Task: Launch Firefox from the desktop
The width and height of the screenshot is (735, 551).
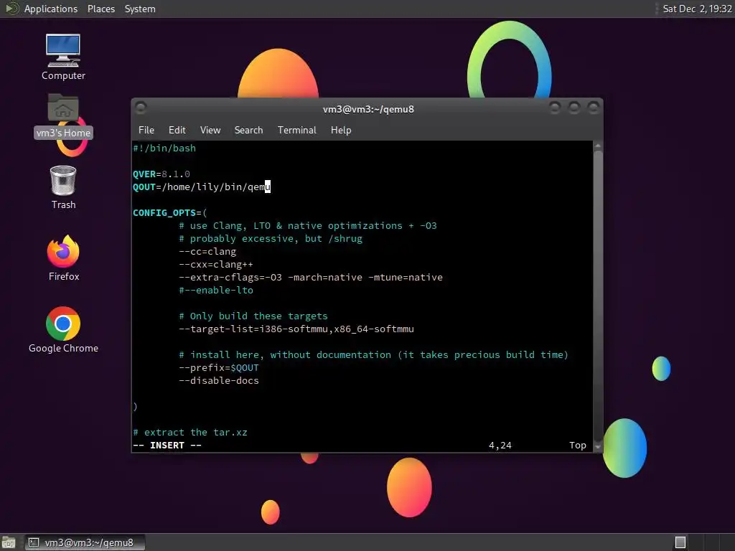Action: [x=63, y=258]
